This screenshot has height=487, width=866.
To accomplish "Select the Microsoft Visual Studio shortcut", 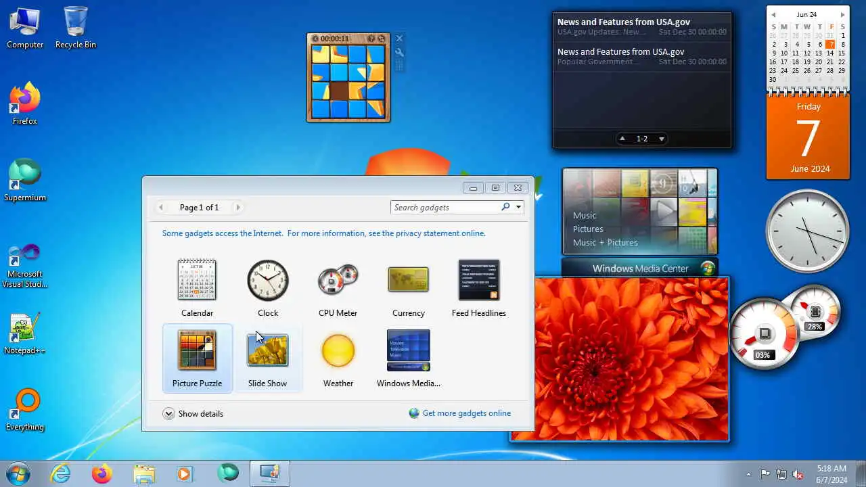I will pyautogui.click(x=25, y=265).
